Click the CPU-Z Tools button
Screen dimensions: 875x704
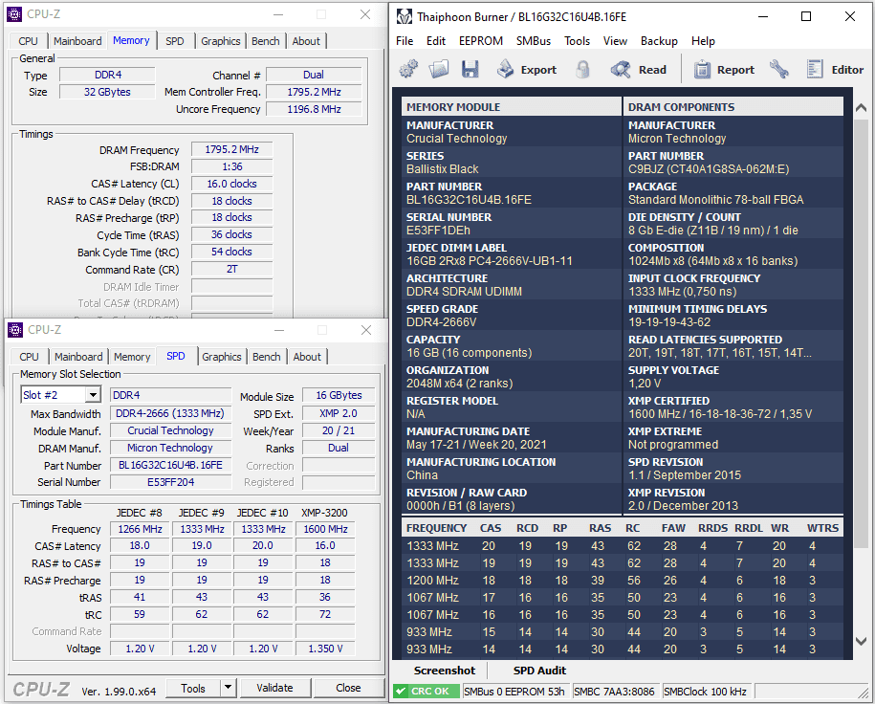[193, 689]
